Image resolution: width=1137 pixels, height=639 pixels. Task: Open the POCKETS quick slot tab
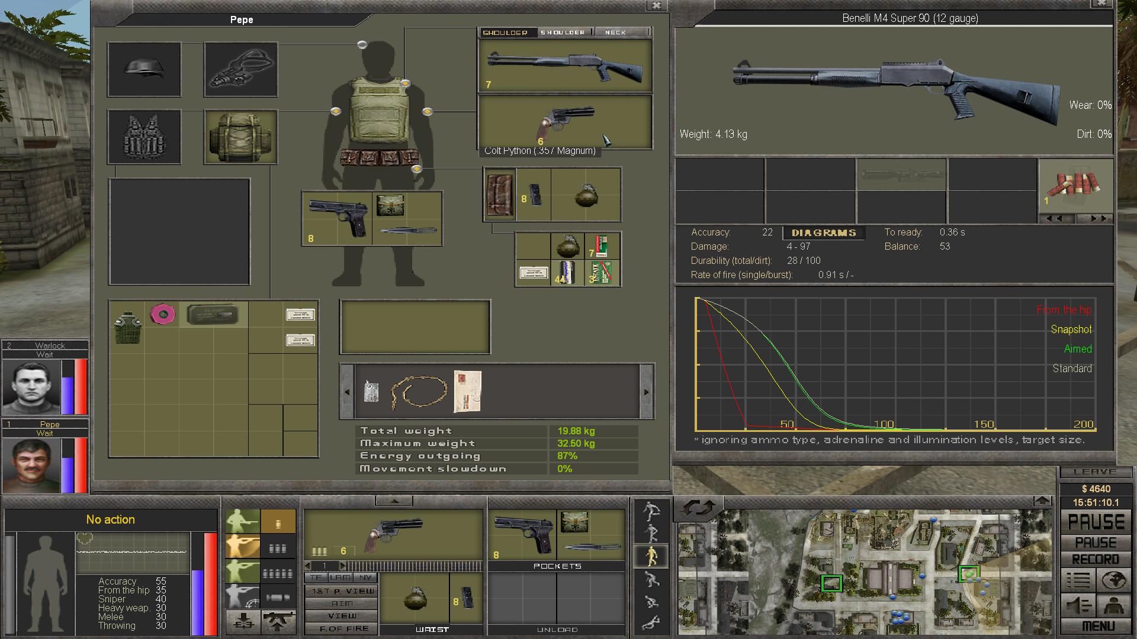[x=557, y=566]
